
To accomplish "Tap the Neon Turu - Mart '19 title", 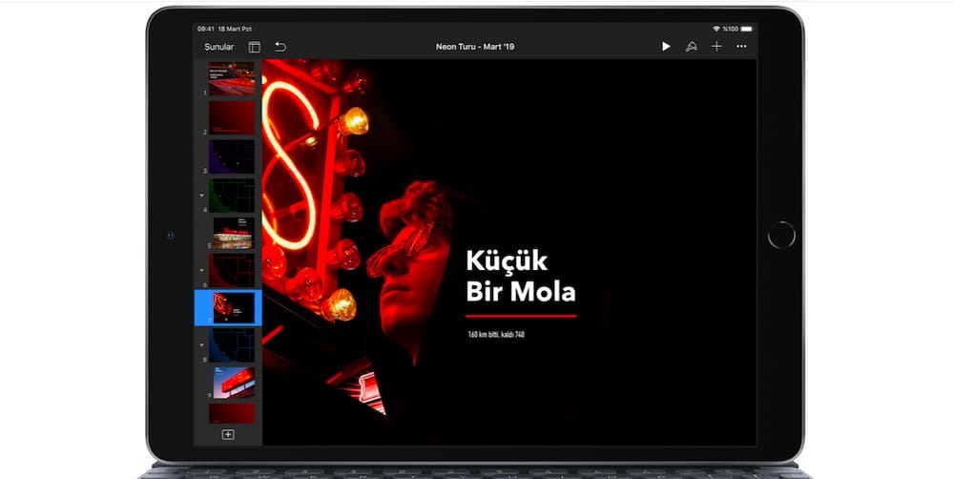I will coord(474,47).
